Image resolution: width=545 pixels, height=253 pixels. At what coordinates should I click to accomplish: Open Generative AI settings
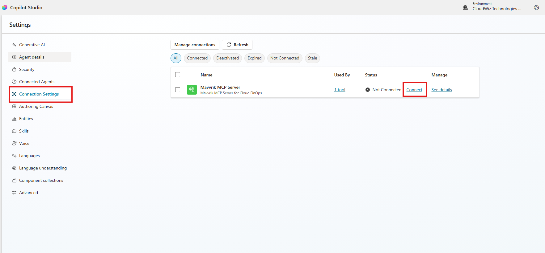coord(40,45)
